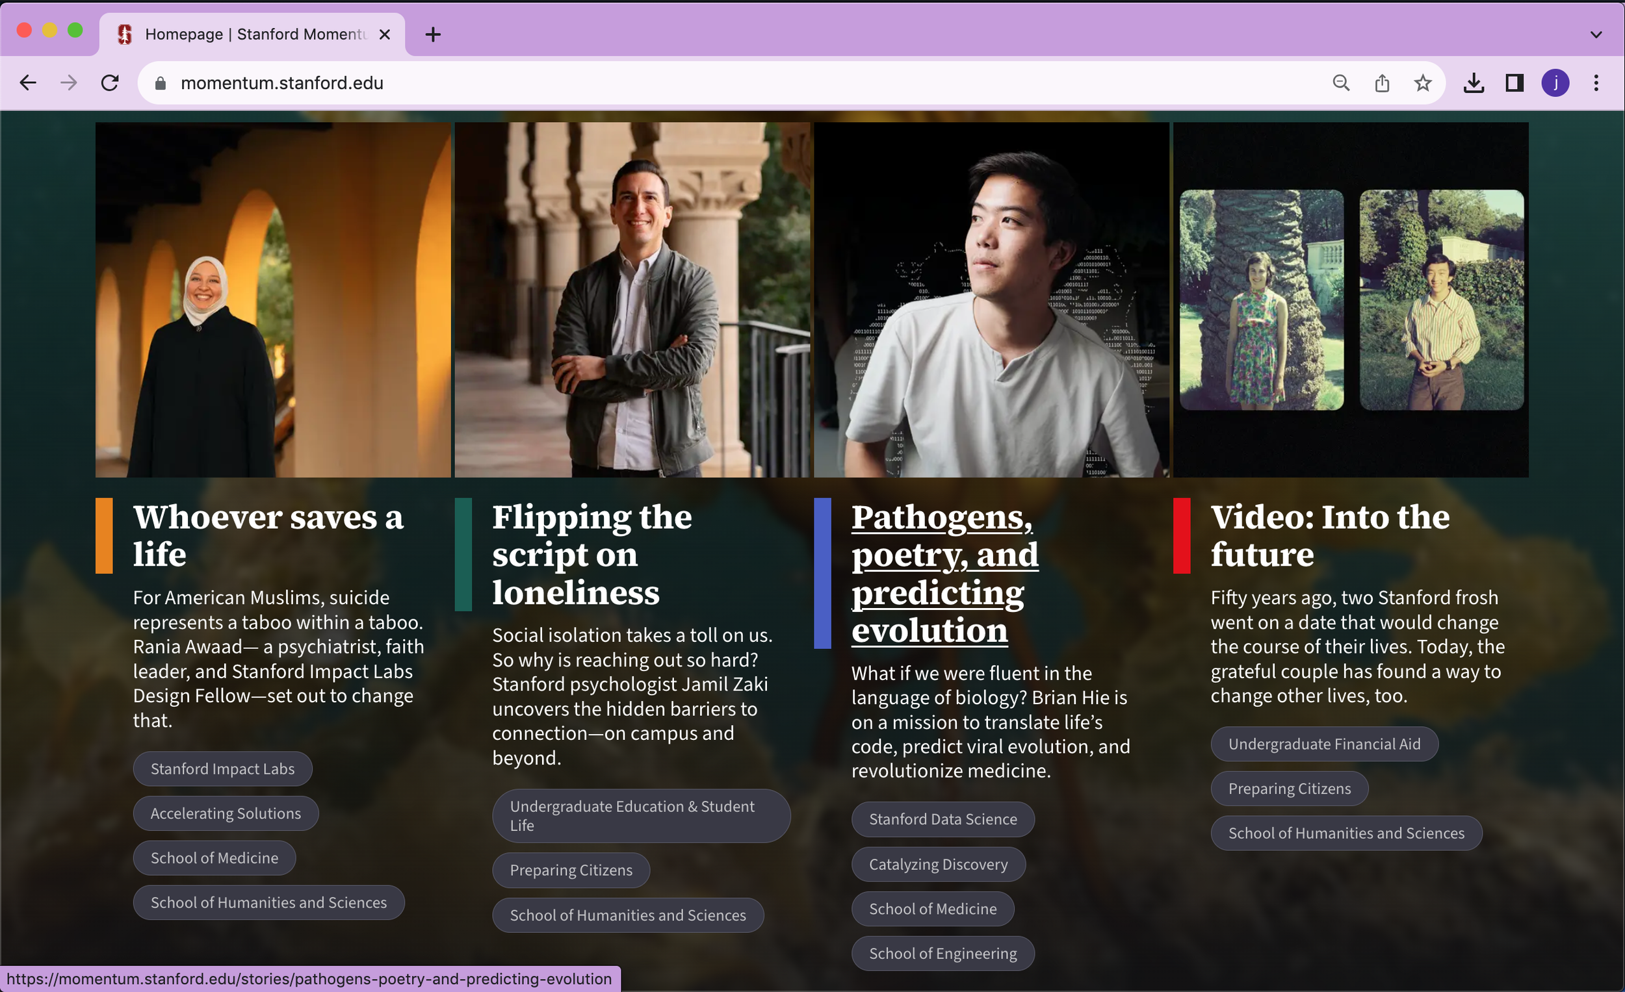Viewport: 1625px width, 992px height.
Task: Open the profile avatar 'j'
Action: click(x=1555, y=83)
